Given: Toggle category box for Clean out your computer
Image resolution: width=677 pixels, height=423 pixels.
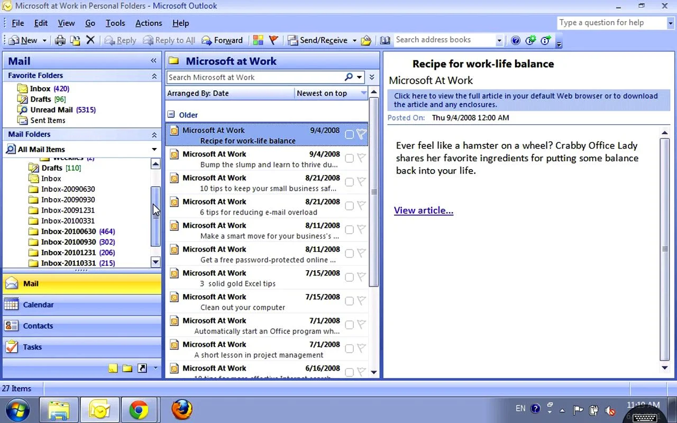Looking at the screenshot, I should (x=349, y=301).
